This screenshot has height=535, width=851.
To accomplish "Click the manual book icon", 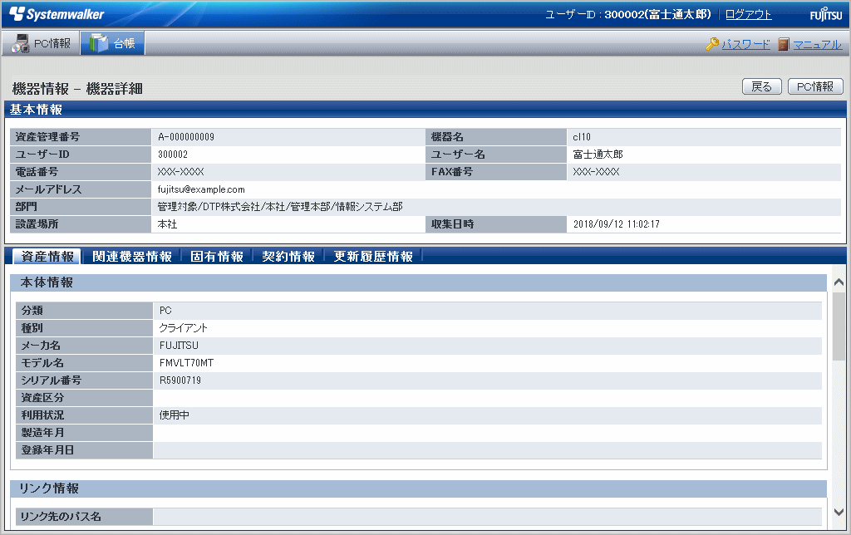I will tap(783, 44).
